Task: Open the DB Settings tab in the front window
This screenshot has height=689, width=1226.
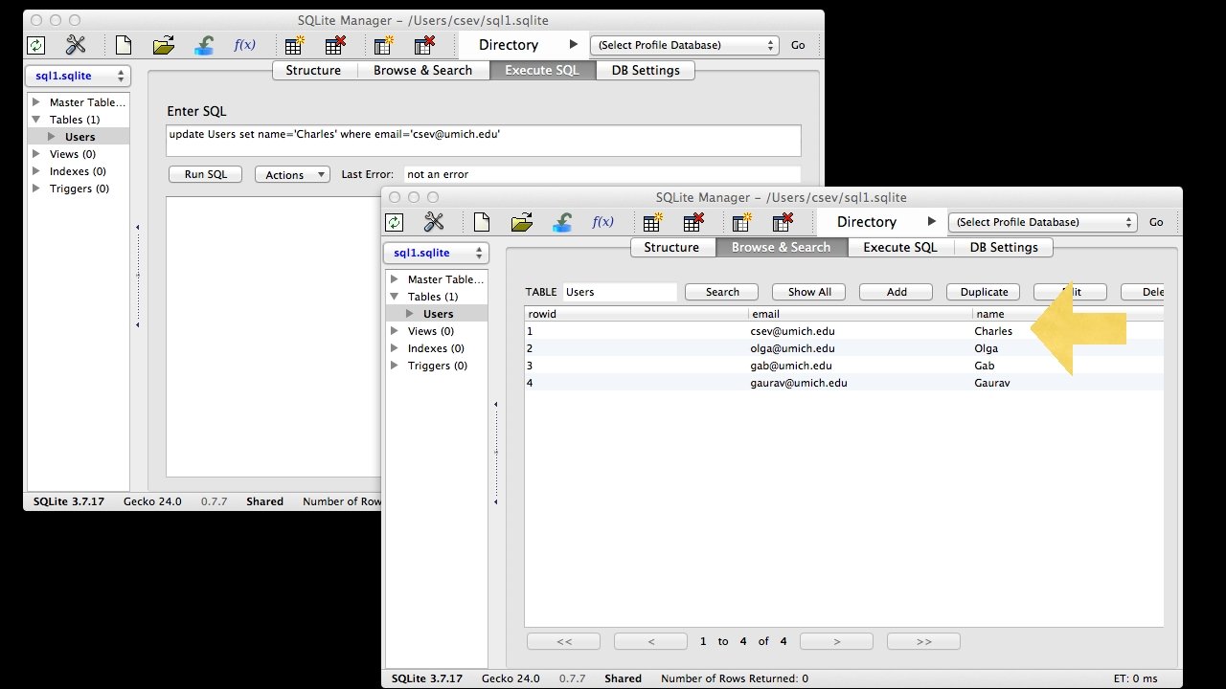Action: coord(1004,247)
